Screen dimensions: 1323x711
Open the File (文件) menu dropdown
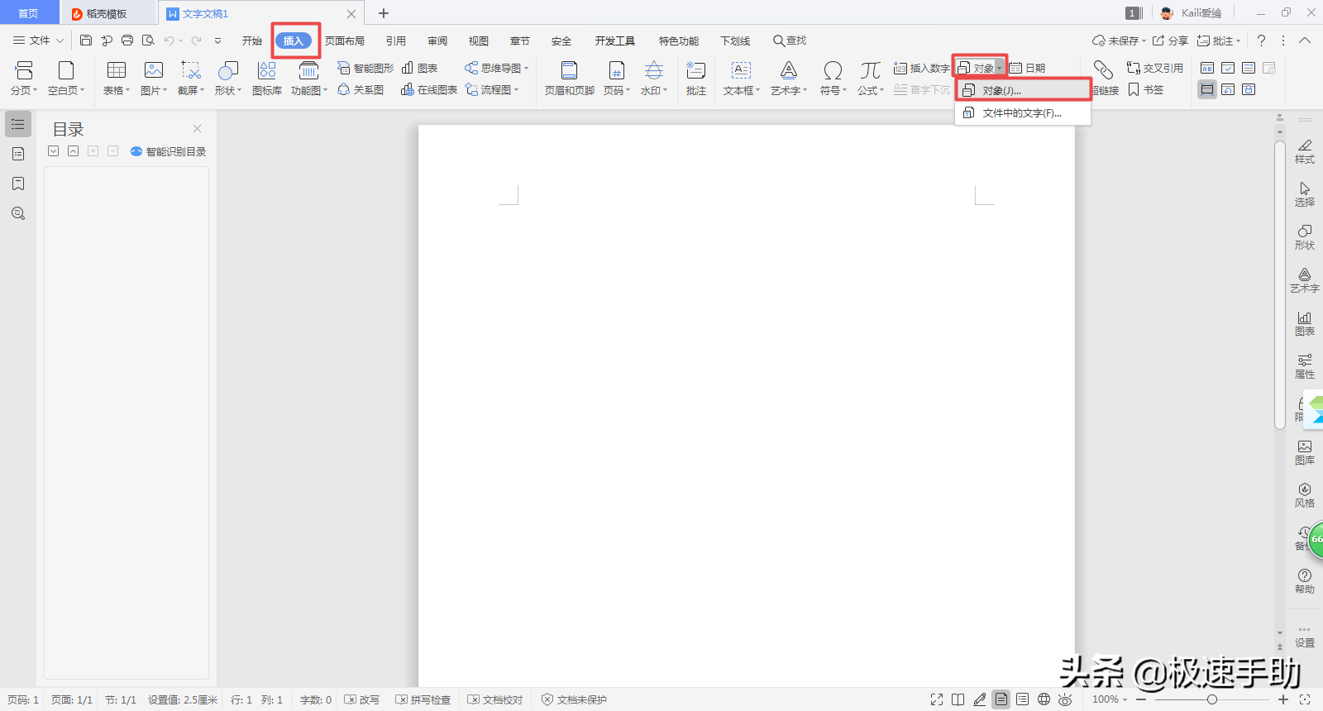(38, 41)
